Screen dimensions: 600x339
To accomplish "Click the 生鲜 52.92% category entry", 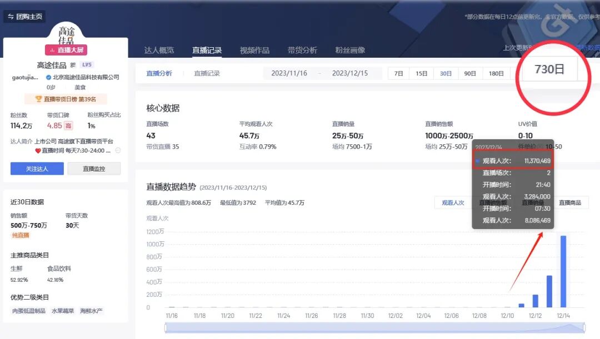I will (x=19, y=274).
